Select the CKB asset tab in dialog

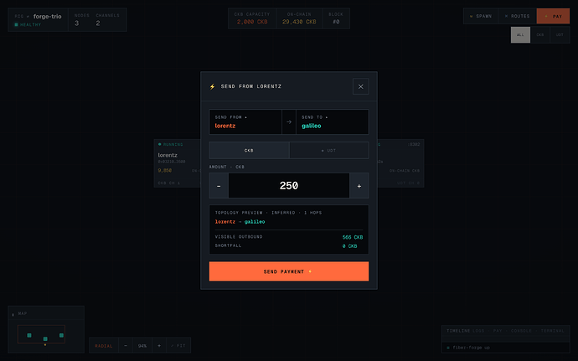[x=249, y=151]
